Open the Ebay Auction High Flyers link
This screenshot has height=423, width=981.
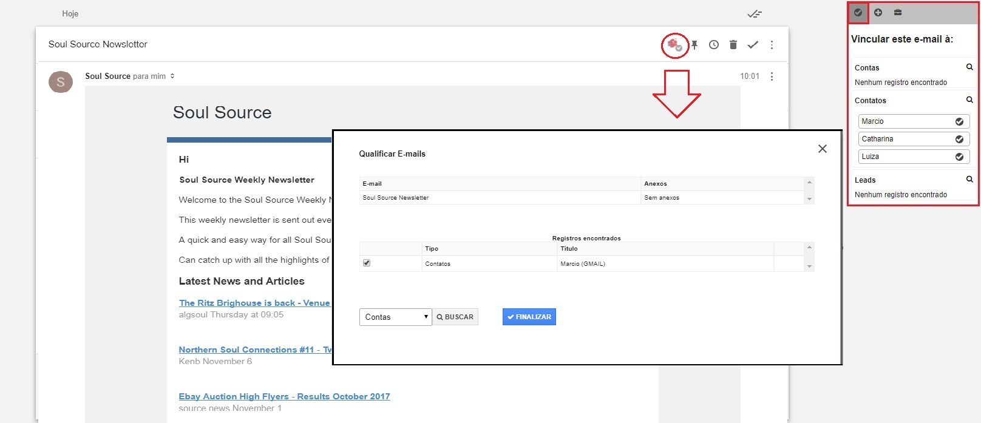point(284,396)
